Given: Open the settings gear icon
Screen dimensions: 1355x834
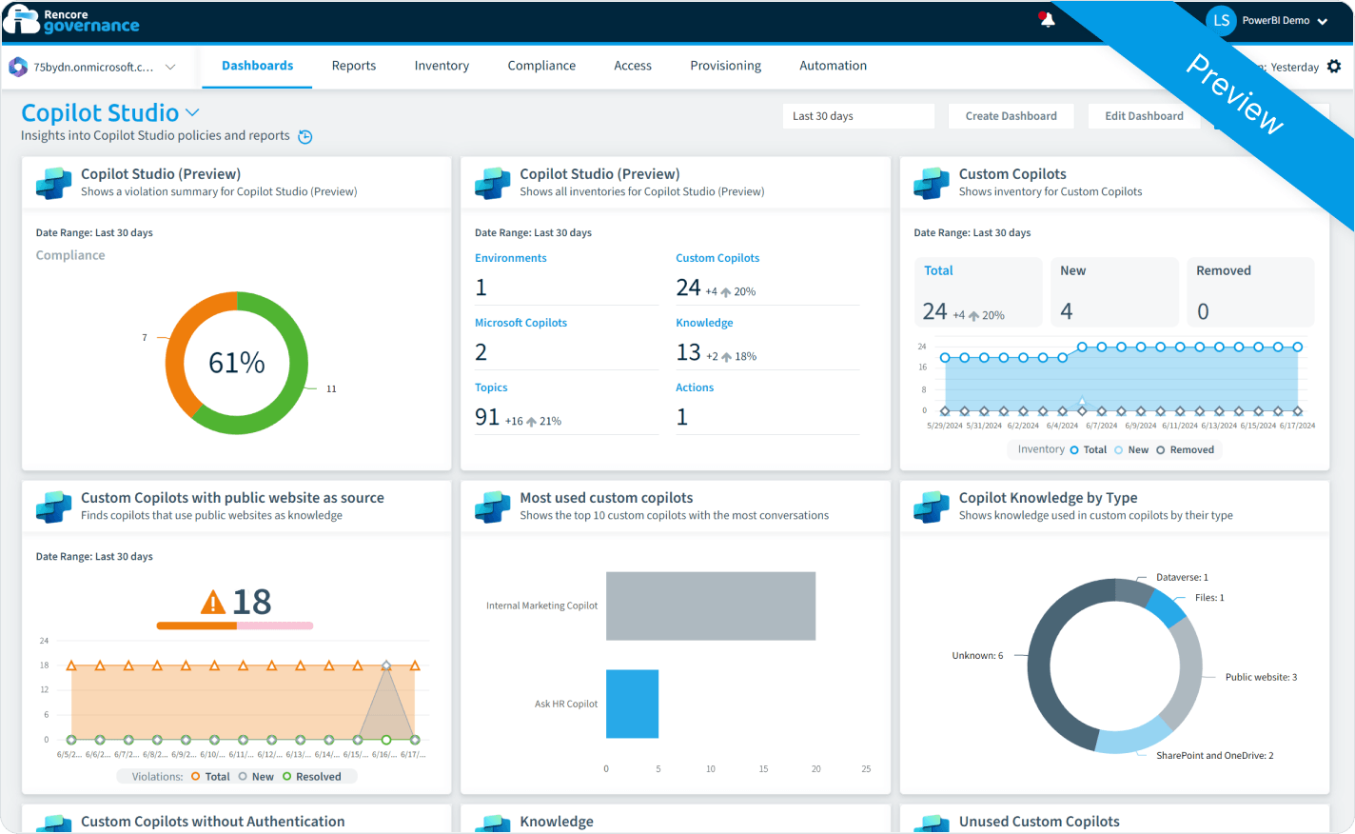Looking at the screenshot, I should [x=1334, y=67].
